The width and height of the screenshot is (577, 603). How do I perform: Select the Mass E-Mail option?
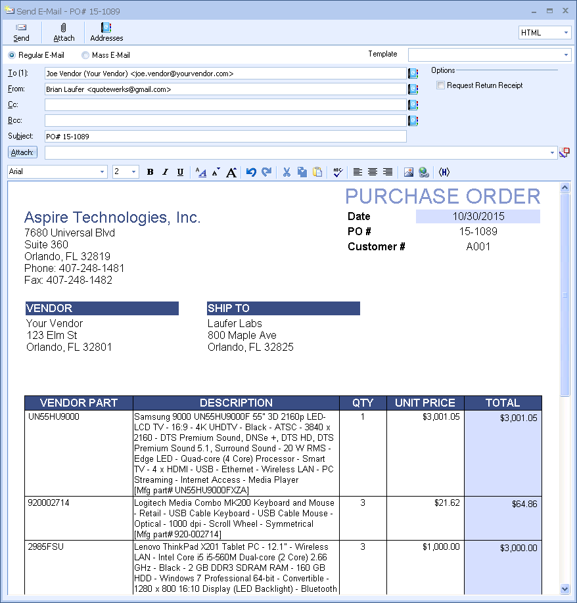(85, 56)
